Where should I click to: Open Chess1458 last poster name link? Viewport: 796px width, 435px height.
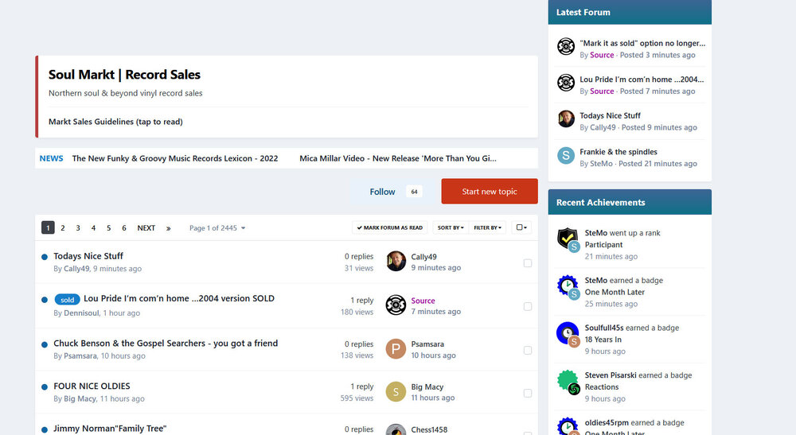[x=429, y=429]
